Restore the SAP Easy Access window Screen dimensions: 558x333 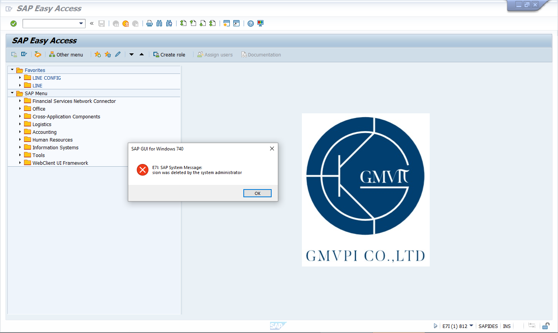pos(527,5)
